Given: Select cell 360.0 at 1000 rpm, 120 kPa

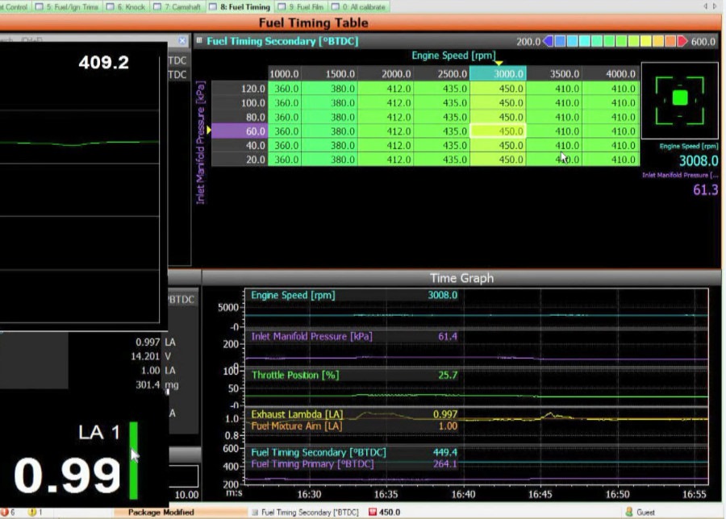Looking at the screenshot, I should [x=285, y=89].
